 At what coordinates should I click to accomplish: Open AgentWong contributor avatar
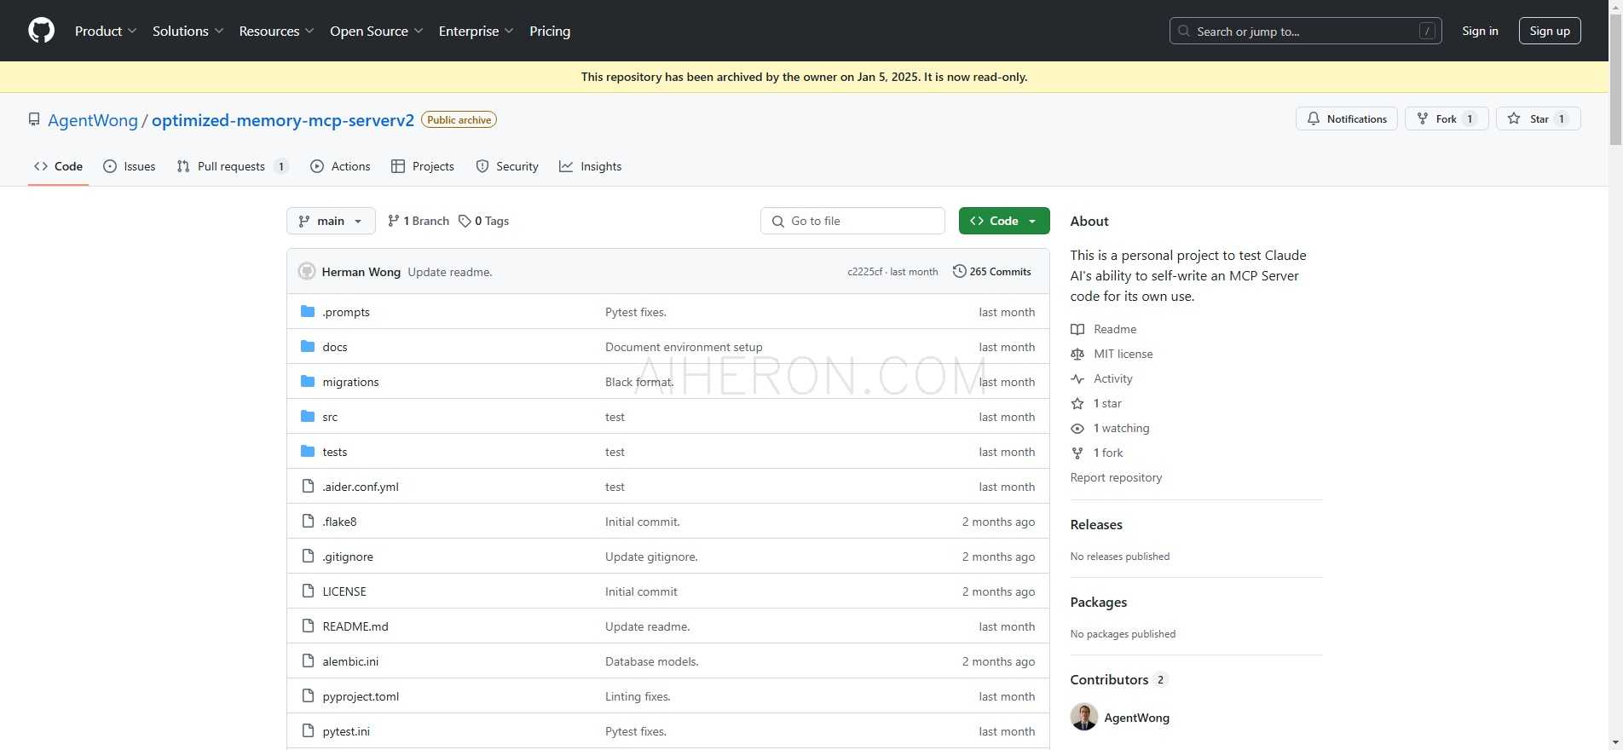[1084, 717]
